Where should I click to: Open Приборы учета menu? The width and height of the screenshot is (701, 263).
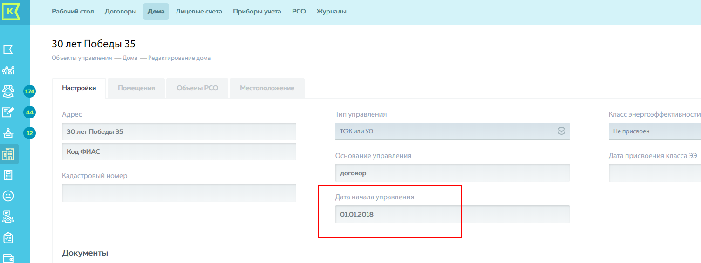257,11
